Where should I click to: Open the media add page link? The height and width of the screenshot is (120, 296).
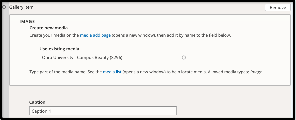(95, 35)
